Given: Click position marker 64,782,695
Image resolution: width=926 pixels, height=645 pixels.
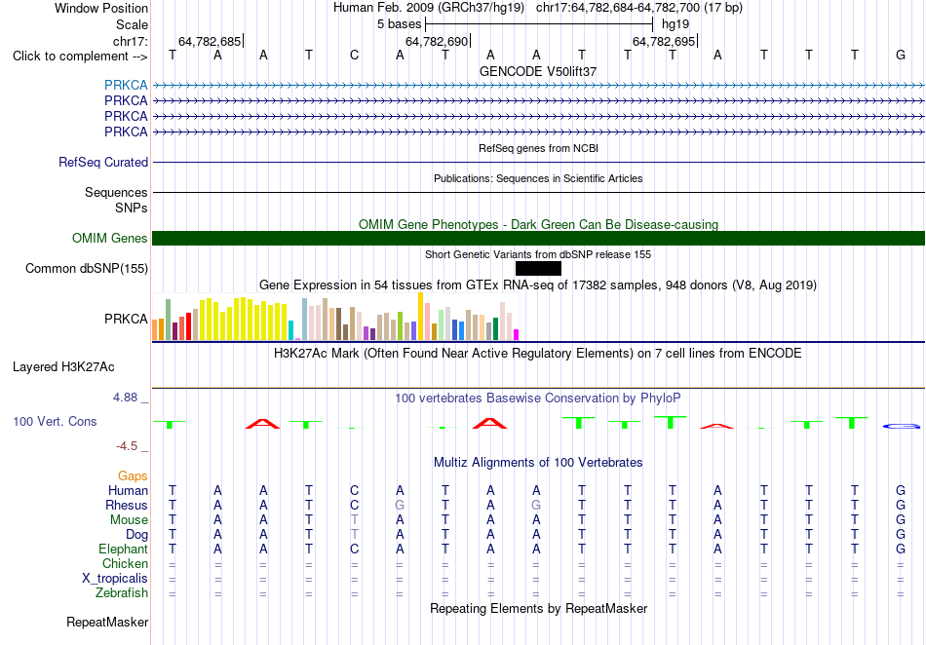Looking at the screenshot, I should (664, 41).
